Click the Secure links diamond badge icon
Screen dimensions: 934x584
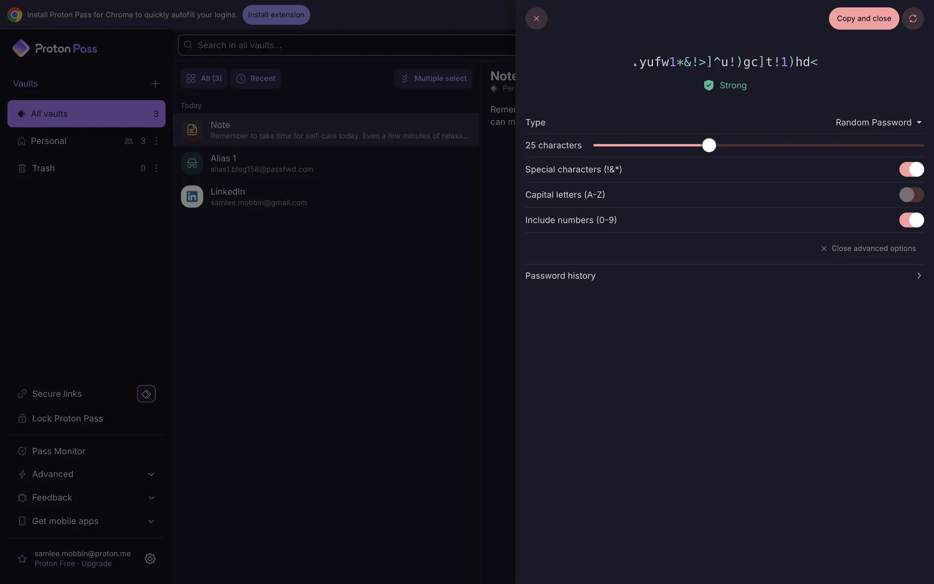pos(146,394)
